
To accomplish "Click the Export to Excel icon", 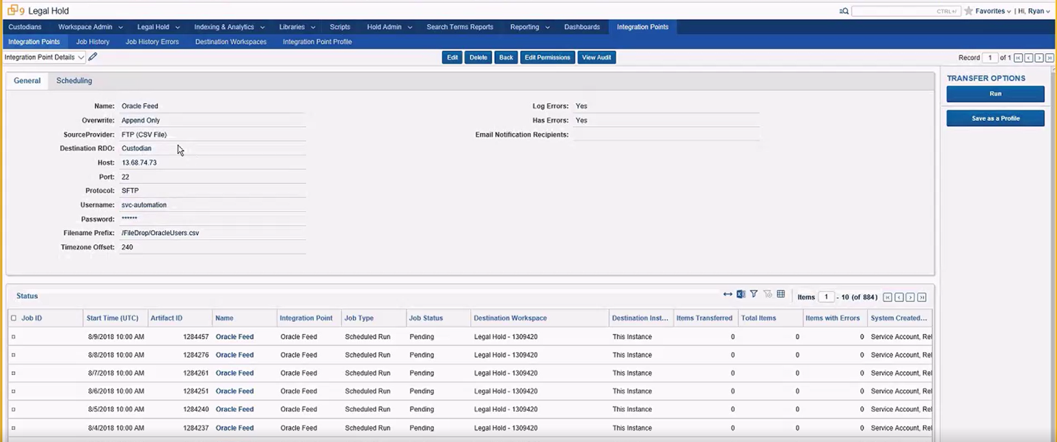I will (x=741, y=295).
